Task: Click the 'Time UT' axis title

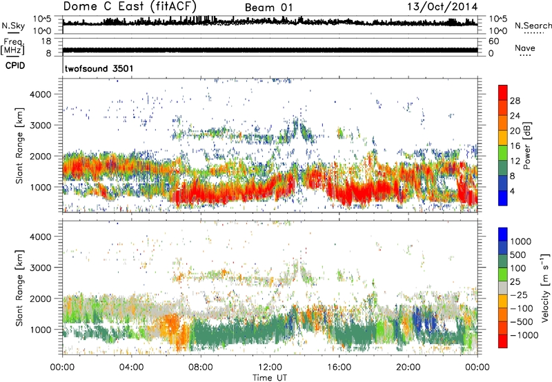Action: click(270, 377)
